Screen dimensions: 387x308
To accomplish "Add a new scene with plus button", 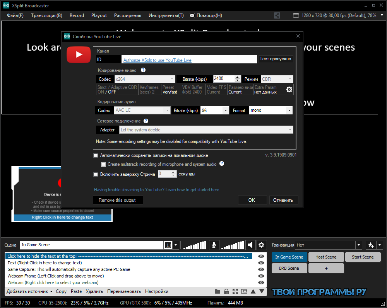I will [x=326, y=268].
